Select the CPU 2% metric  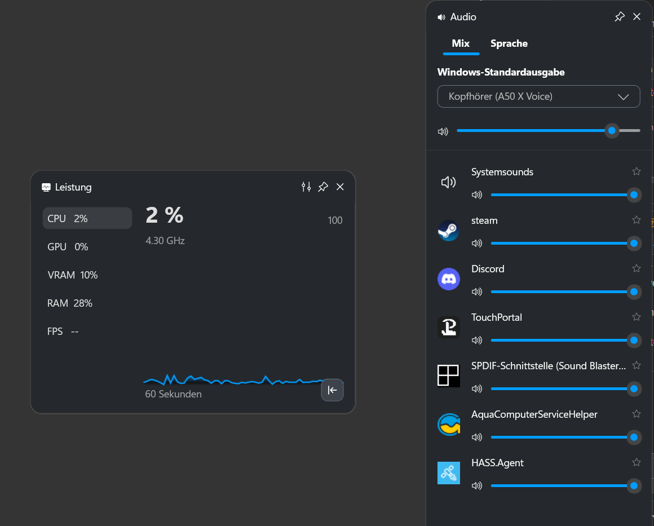(x=87, y=218)
